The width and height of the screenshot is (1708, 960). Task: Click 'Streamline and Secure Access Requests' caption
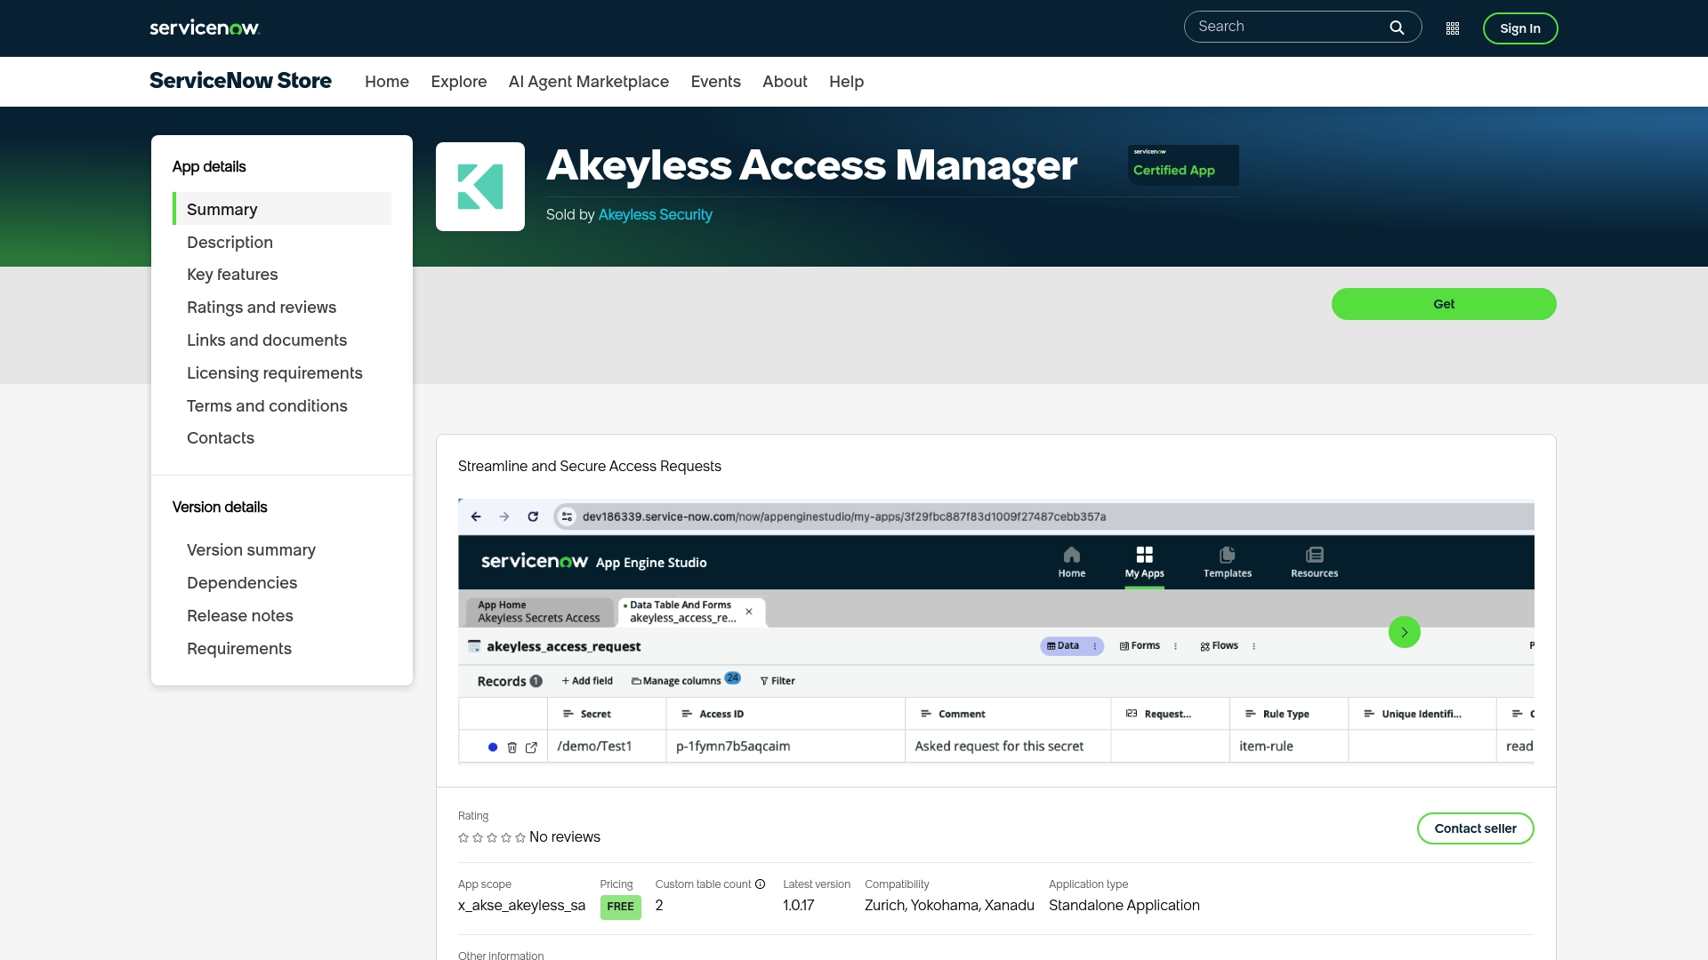click(x=590, y=467)
